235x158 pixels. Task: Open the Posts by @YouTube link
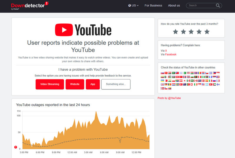tap(169, 98)
